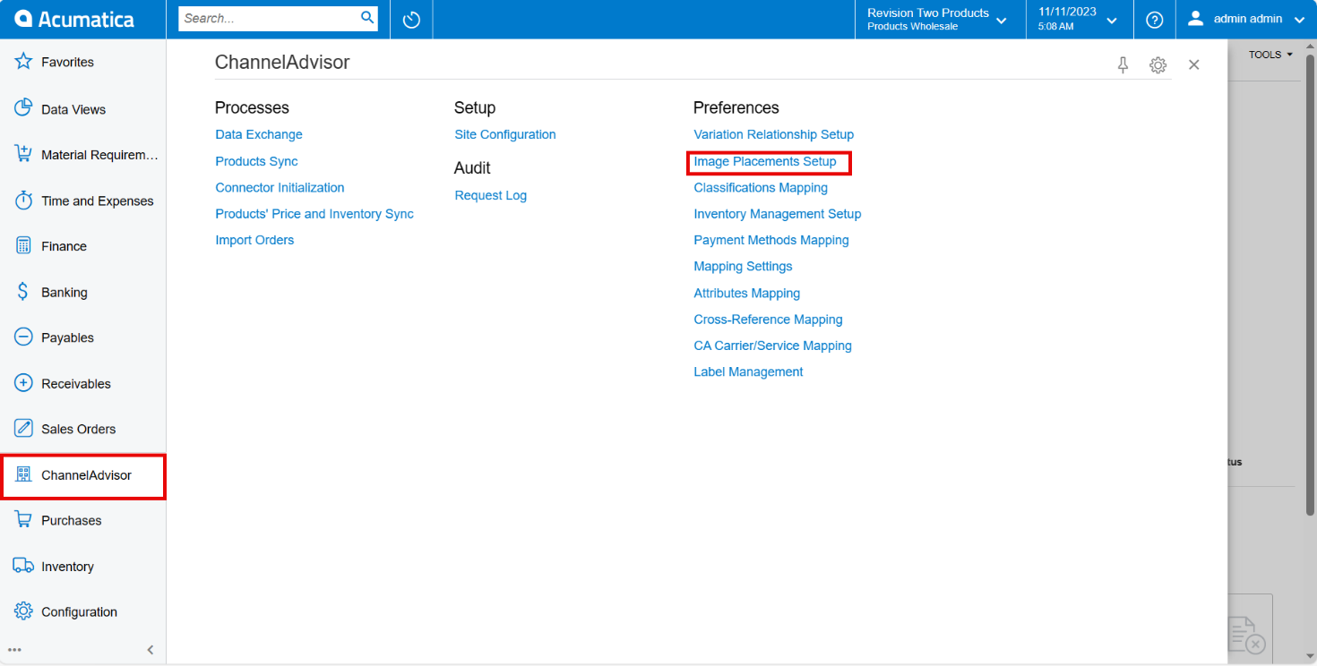Click into the Search input field
The height and width of the screenshot is (666, 1317).
pos(269,18)
